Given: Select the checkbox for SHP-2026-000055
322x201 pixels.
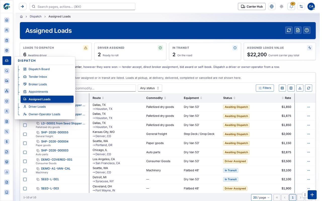Looking at the screenshot, I should pos(25,134).
